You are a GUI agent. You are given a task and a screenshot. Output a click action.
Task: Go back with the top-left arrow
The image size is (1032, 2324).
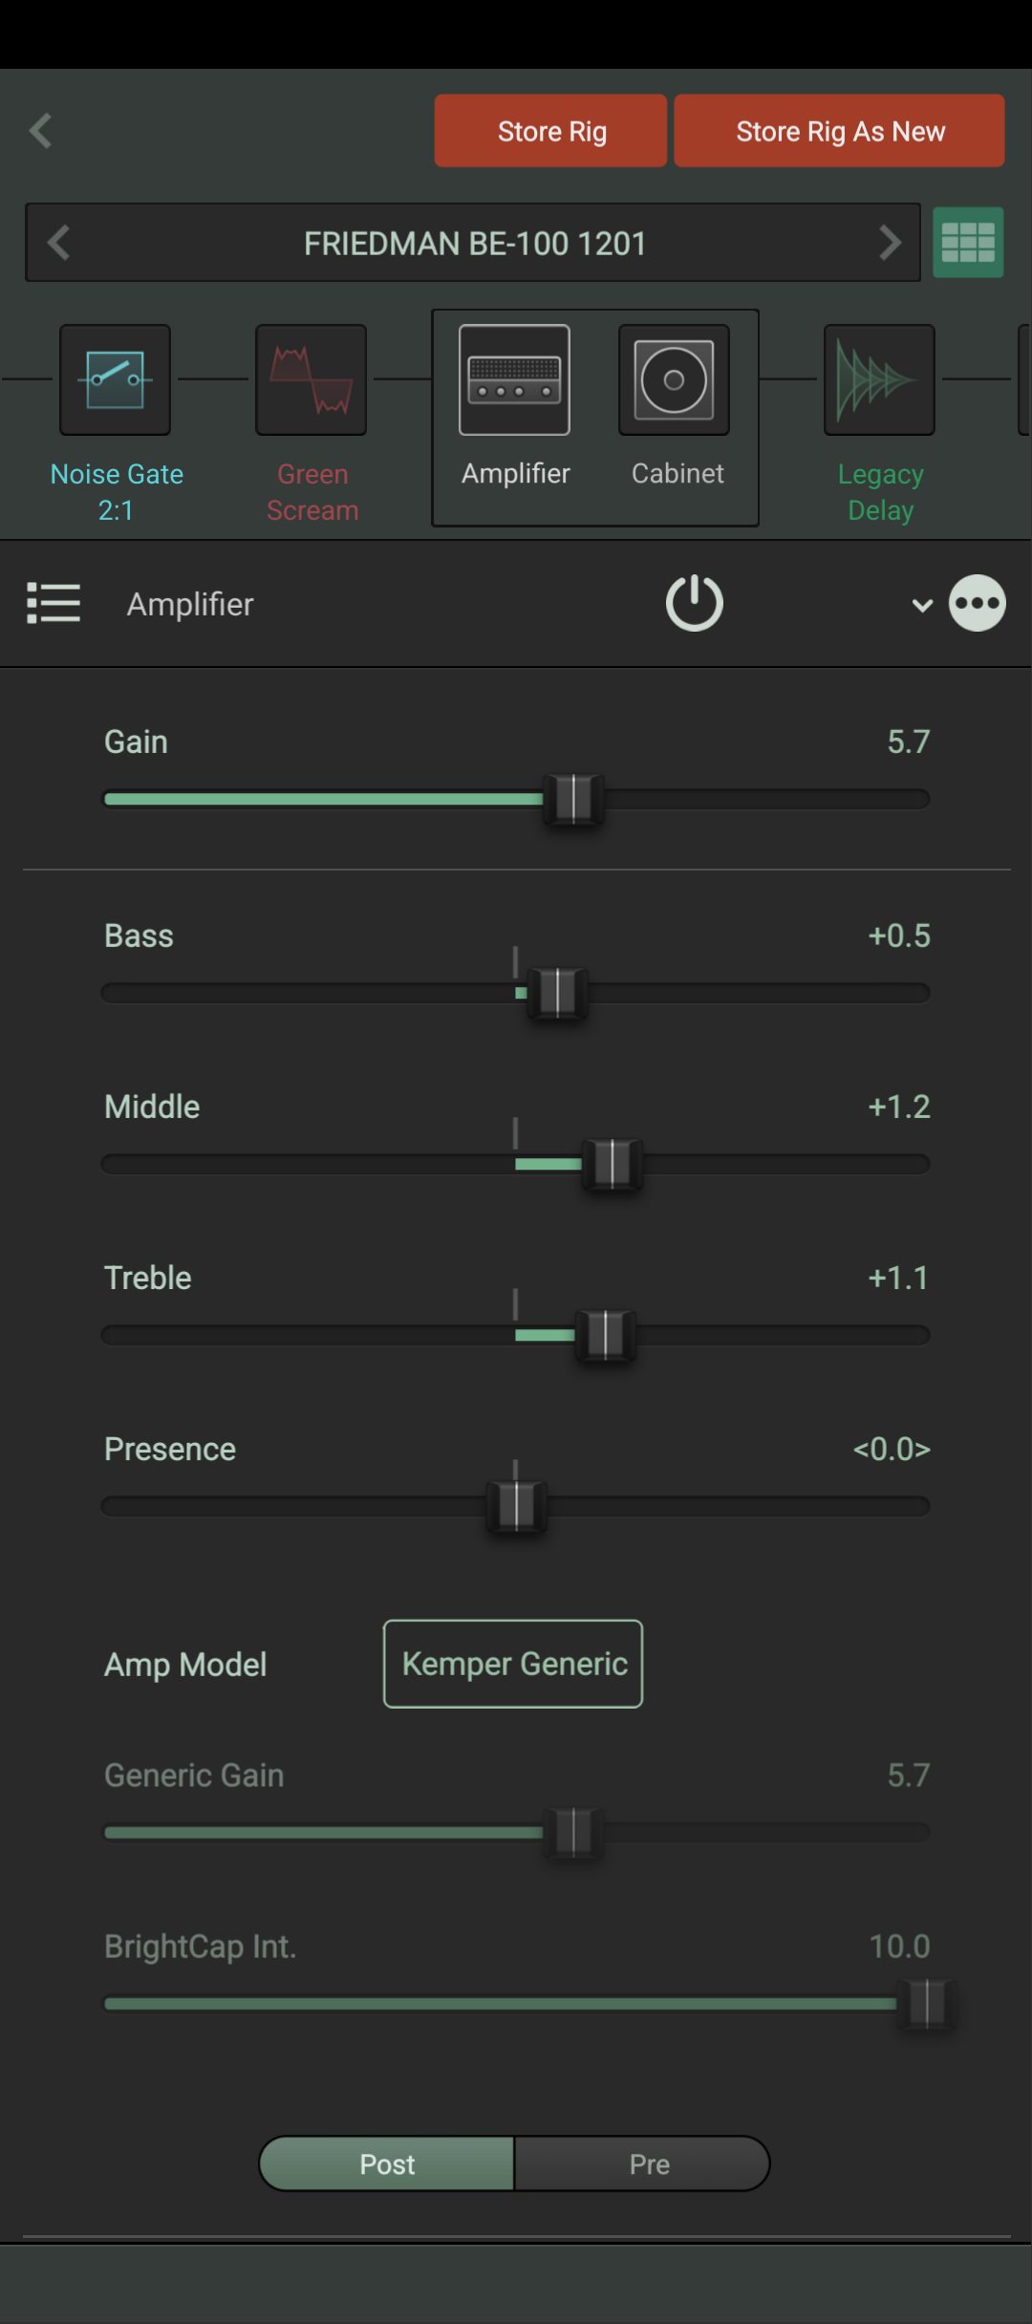41,131
